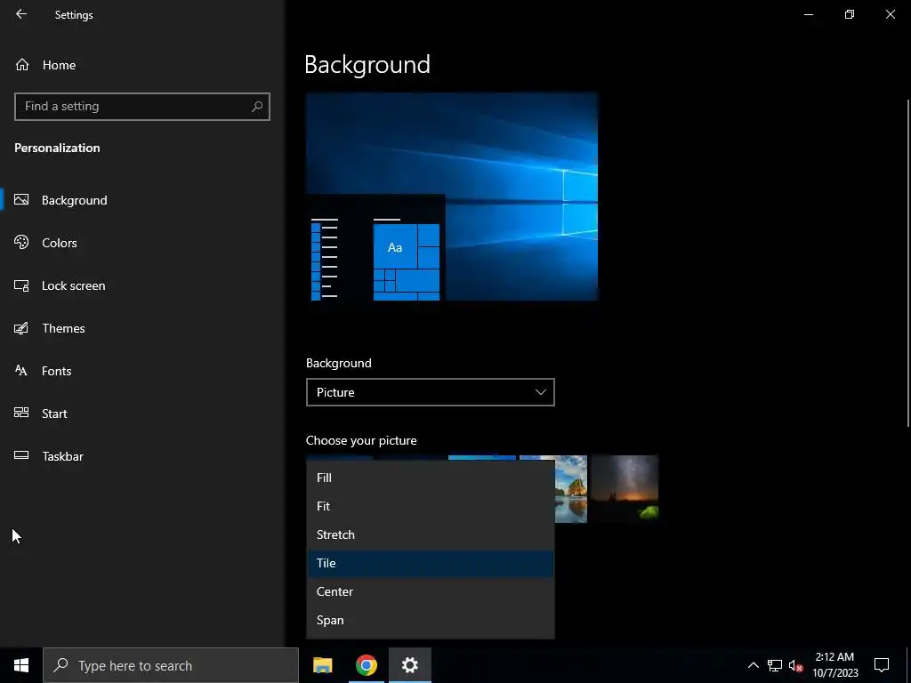This screenshot has height=683, width=911.
Task: Open the network status tray icon
Action: 775,665
